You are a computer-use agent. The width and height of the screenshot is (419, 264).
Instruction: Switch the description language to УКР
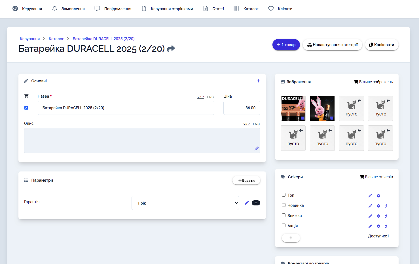point(246,124)
